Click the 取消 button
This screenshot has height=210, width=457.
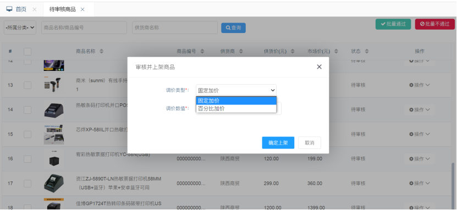(x=310, y=143)
